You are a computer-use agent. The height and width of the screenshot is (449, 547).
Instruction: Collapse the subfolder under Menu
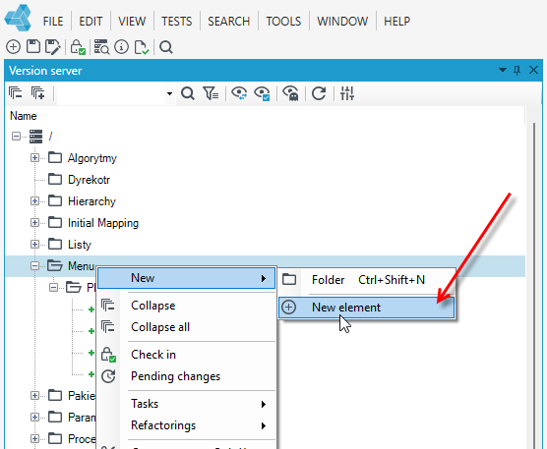coord(53,287)
